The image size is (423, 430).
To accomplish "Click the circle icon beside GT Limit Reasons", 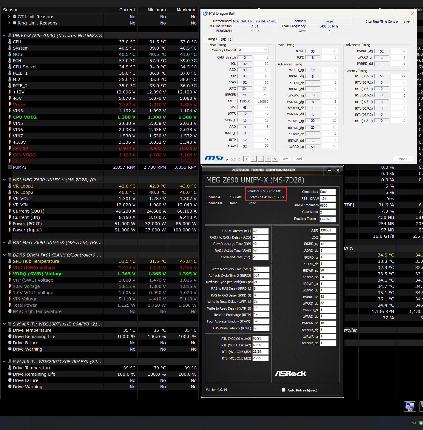I will [x=14, y=17].
